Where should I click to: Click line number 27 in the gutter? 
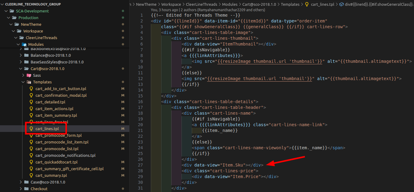tap(140, 165)
